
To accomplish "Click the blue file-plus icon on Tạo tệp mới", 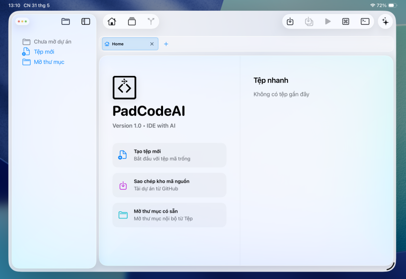I will point(122,155).
